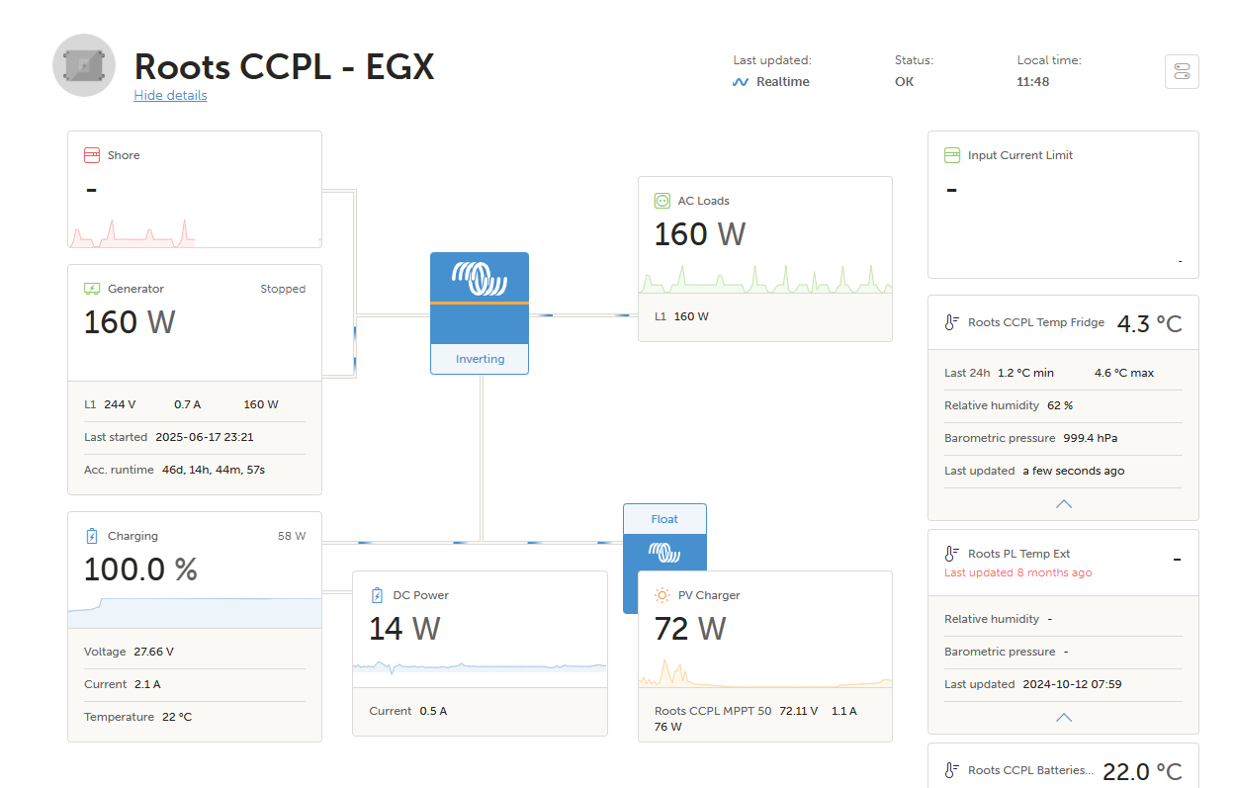Click the PV Charger yield graph

(765, 674)
